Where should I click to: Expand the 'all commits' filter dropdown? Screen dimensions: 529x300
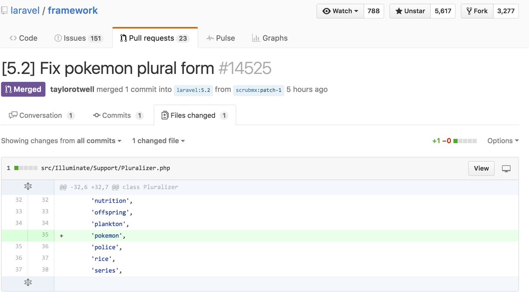coord(99,141)
